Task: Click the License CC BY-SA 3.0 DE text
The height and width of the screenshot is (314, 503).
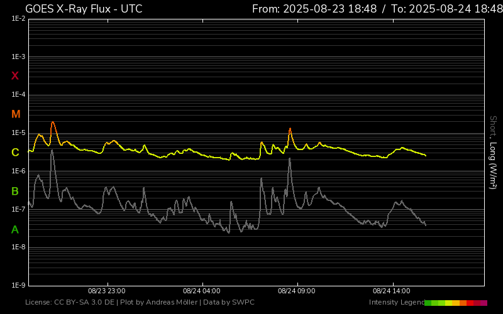Action: click(70, 303)
